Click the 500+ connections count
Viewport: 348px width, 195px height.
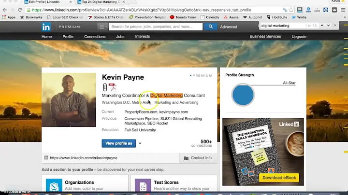coord(202,143)
